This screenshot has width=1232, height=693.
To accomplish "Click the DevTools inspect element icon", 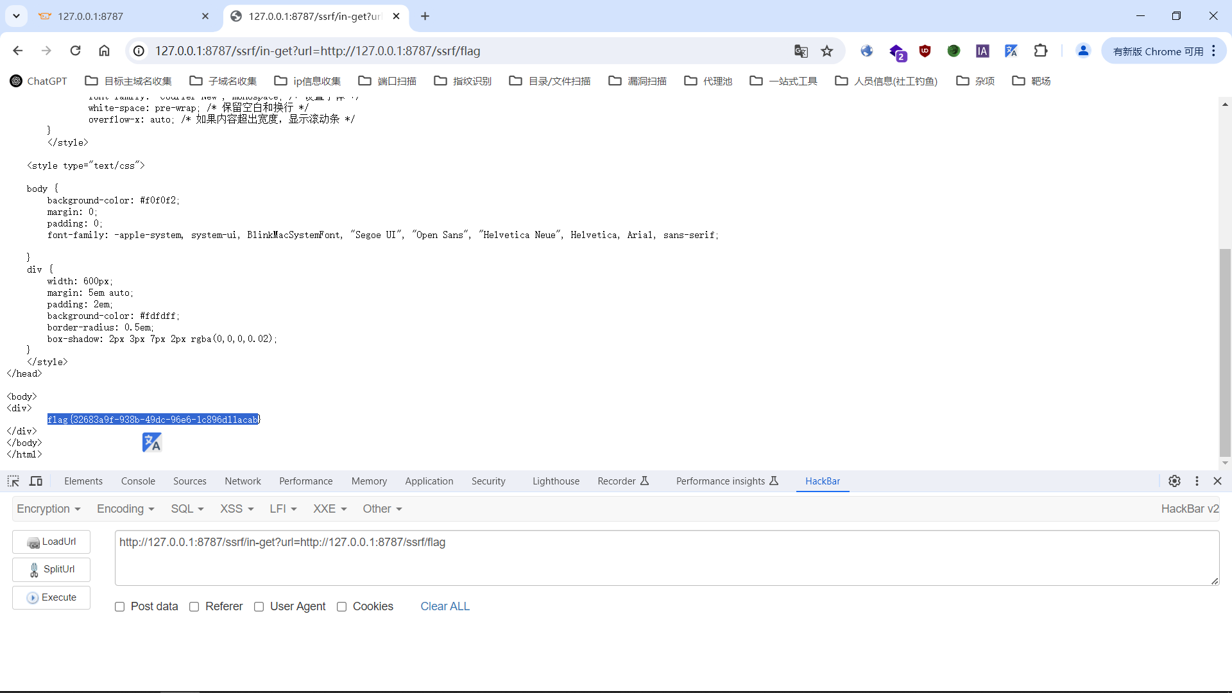I will (13, 481).
